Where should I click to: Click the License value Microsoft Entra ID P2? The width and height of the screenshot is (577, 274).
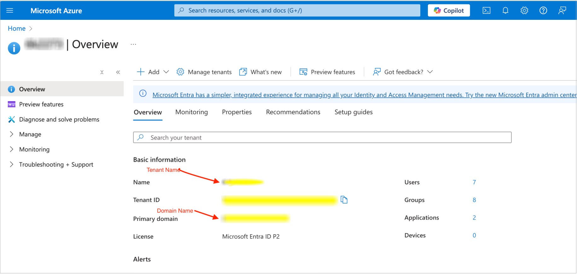pos(251,237)
